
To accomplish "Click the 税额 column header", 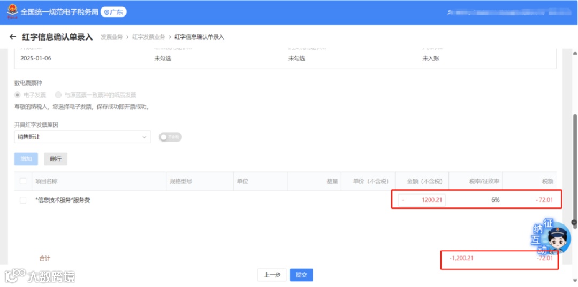I will (x=547, y=181).
